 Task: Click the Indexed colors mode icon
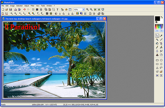[x=37, y=9]
